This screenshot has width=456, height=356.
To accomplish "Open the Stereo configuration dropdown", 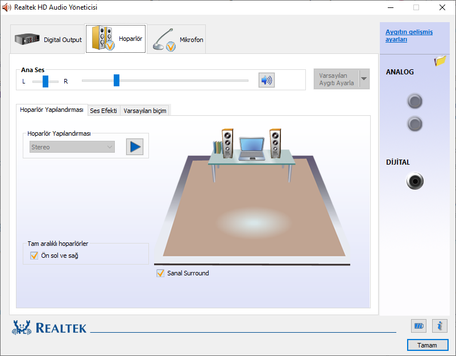I will tap(72, 147).
